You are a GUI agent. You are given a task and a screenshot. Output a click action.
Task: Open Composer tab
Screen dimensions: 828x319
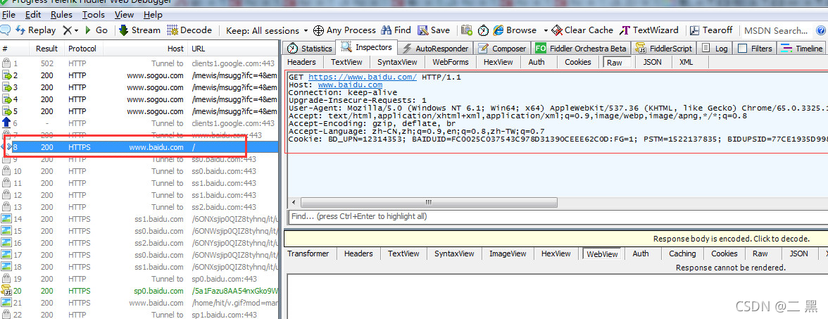click(x=502, y=48)
